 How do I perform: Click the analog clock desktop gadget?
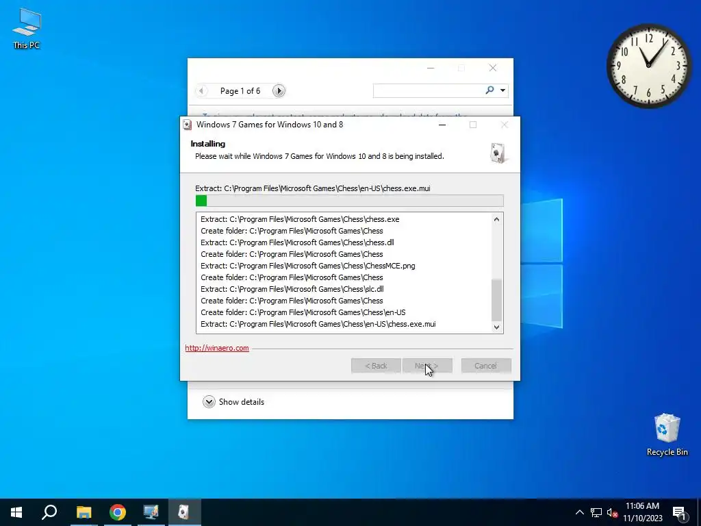pos(648,66)
